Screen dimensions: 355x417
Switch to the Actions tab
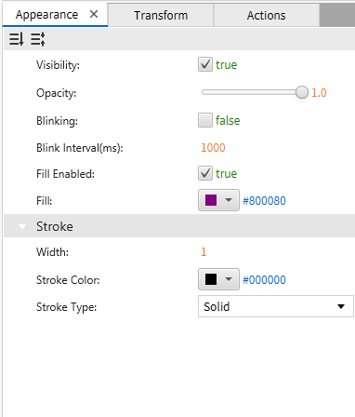tap(267, 15)
